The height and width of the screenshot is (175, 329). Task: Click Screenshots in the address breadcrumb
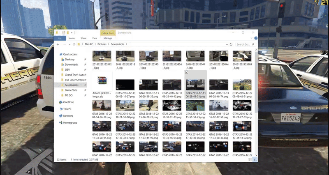[x=118, y=44]
